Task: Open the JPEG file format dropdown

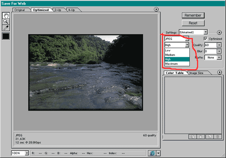Action: (x=187, y=39)
